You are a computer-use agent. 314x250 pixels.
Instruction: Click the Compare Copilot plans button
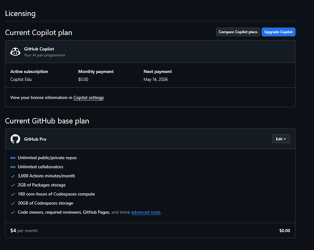tap(238, 32)
